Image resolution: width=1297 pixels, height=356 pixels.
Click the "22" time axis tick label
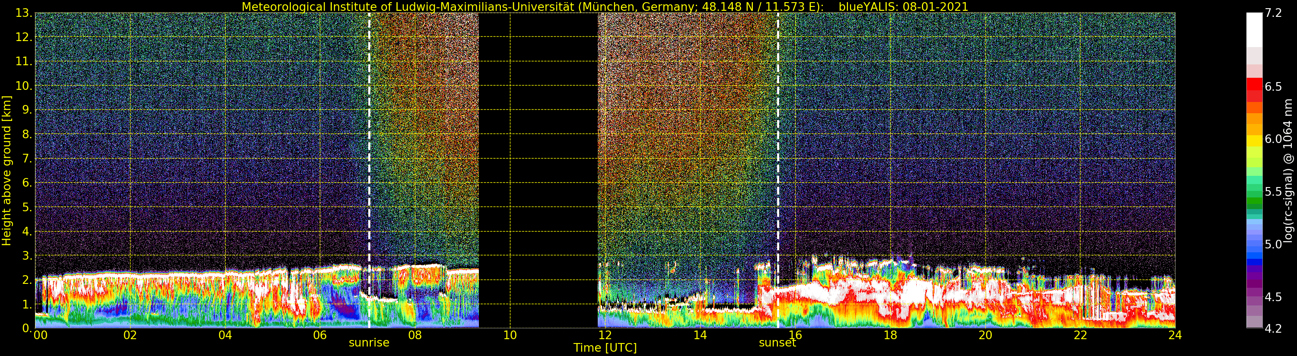(1080, 335)
